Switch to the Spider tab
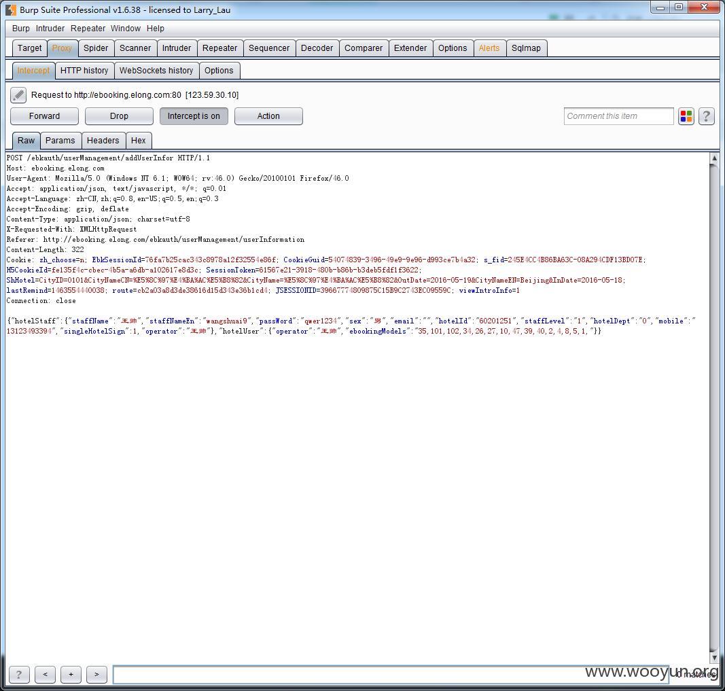This screenshot has width=725, height=691. [96, 48]
